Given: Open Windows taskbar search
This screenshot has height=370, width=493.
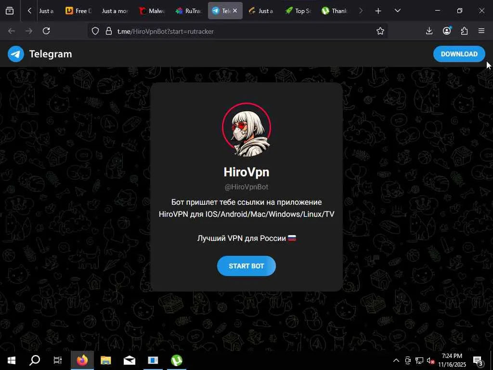Looking at the screenshot, I should [x=35, y=360].
